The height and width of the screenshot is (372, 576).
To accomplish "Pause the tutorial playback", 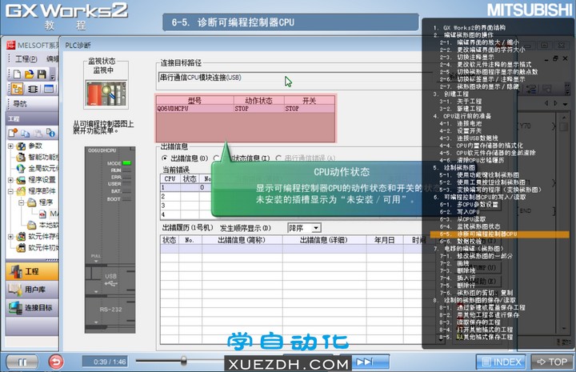I will tap(22, 362).
